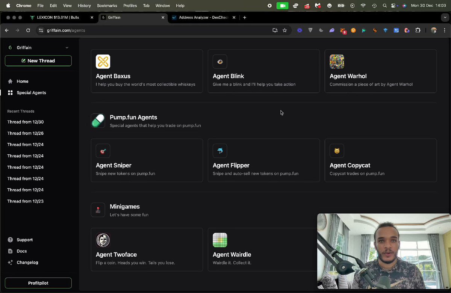
Task: Click the Special Agents grid icon
Action: [x=10, y=92]
